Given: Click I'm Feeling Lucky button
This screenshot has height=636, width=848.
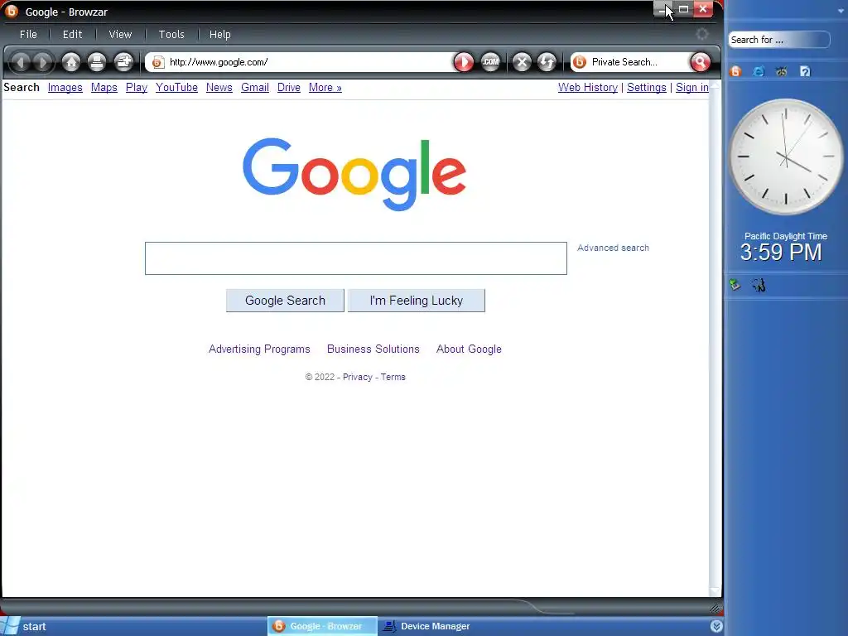Looking at the screenshot, I should (416, 301).
